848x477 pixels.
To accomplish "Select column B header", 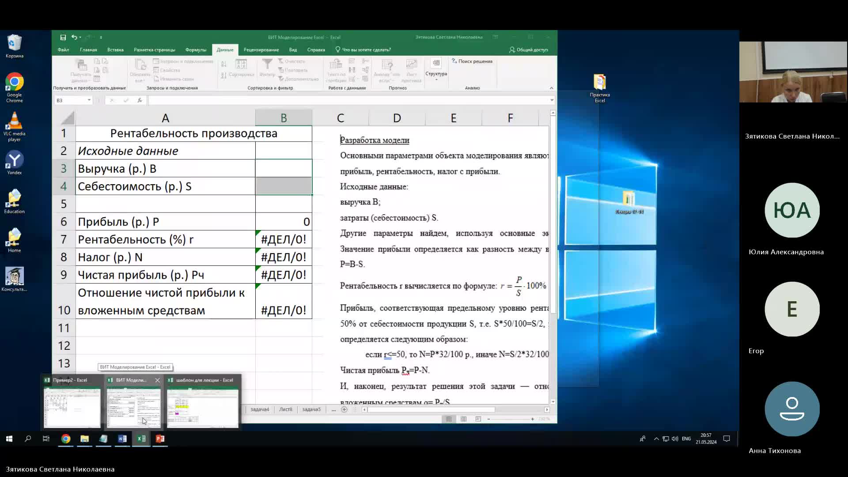I will (x=284, y=118).
